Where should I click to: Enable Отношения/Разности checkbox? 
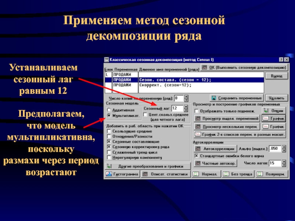coord(109,136)
